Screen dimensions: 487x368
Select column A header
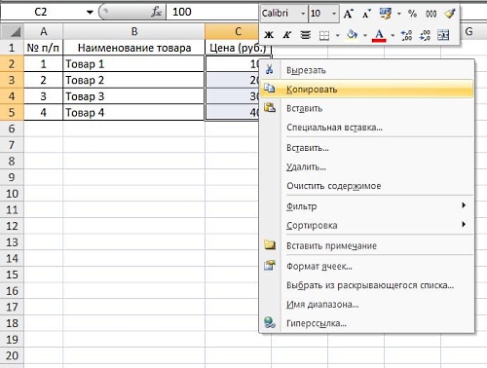[44, 31]
